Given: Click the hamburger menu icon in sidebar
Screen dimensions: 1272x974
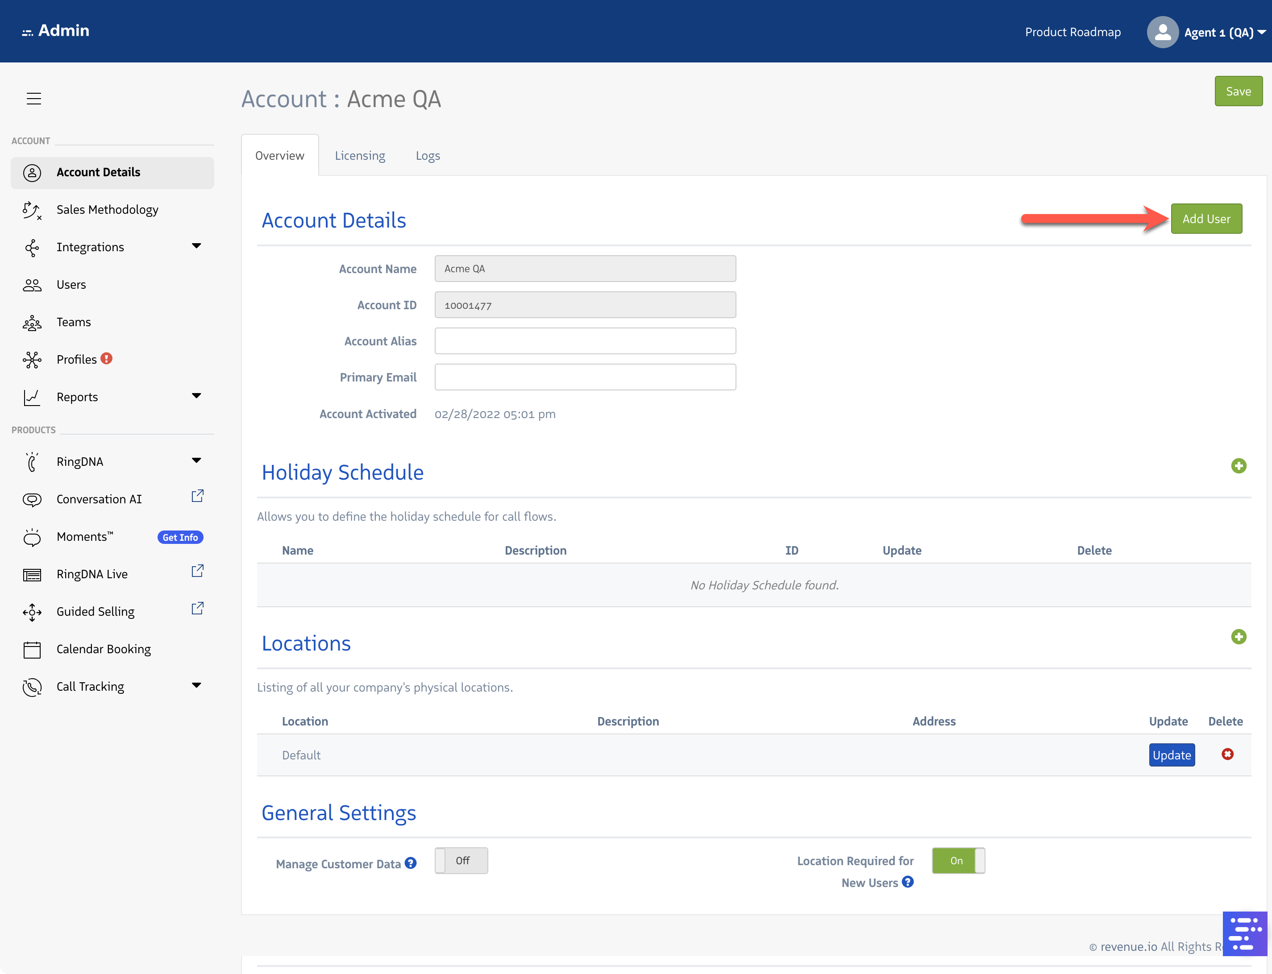Looking at the screenshot, I should coord(33,98).
